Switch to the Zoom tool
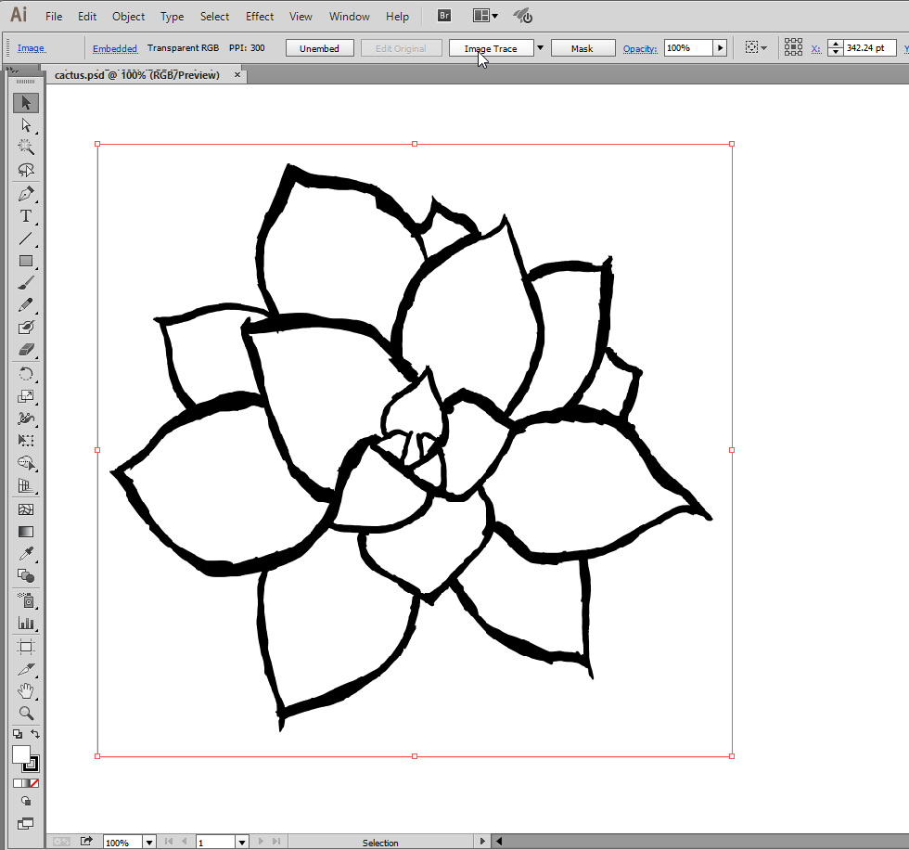The height and width of the screenshot is (850, 909). click(x=26, y=713)
